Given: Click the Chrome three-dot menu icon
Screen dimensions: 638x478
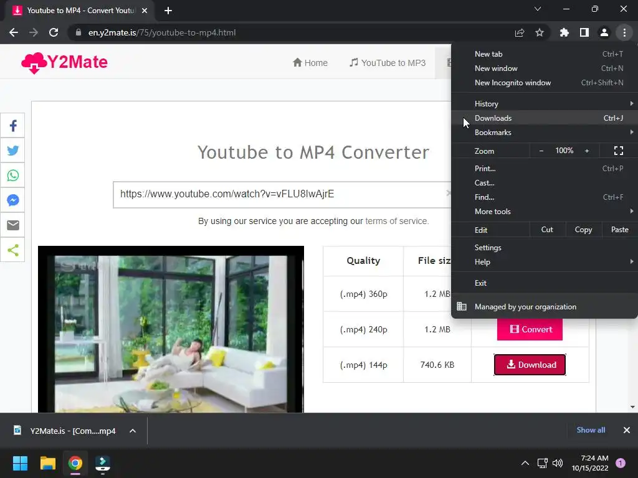Looking at the screenshot, I should click(624, 32).
